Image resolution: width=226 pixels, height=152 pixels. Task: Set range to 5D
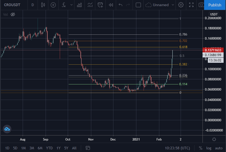(x=15, y=148)
